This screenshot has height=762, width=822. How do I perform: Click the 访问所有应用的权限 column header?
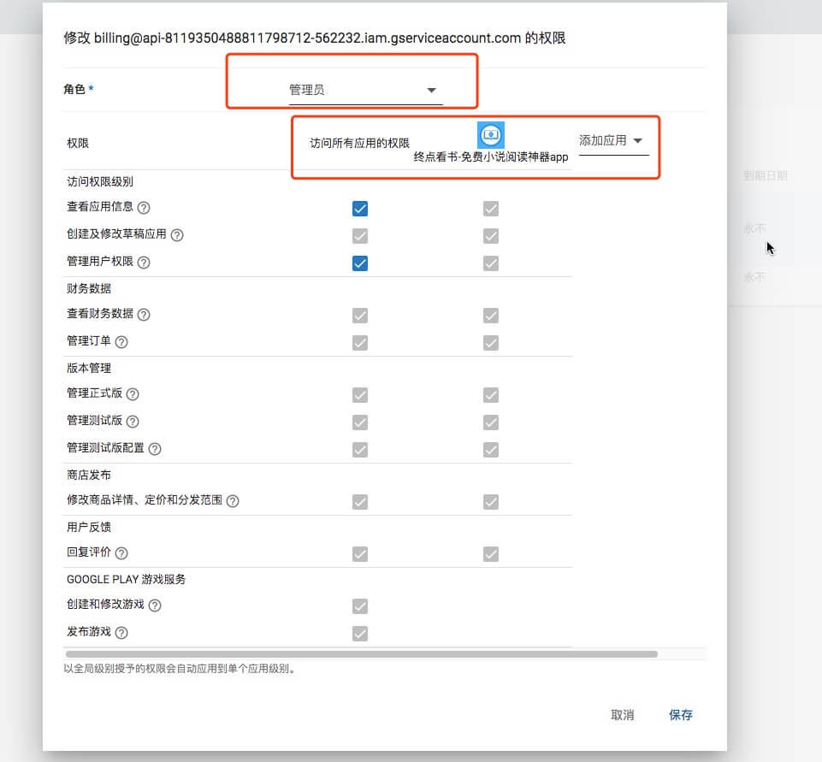tap(359, 143)
